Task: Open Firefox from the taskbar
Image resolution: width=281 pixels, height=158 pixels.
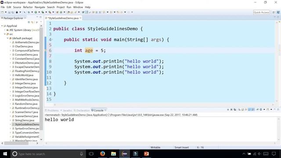Action: pyautogui.click(x=102, y=154)
